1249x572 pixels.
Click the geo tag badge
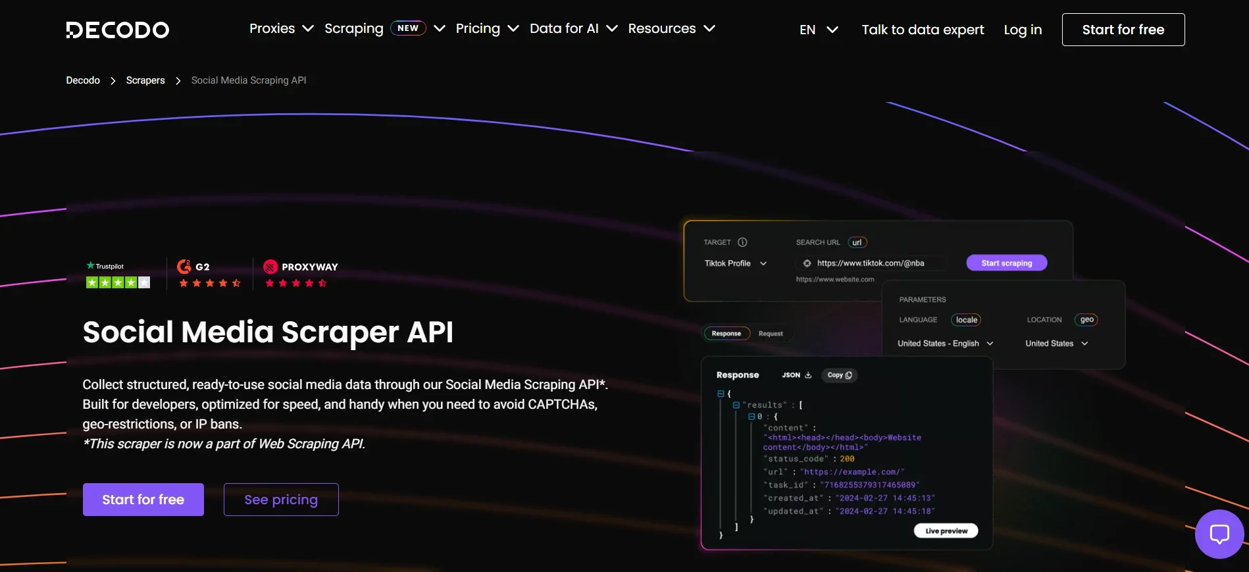[1086, 320]
